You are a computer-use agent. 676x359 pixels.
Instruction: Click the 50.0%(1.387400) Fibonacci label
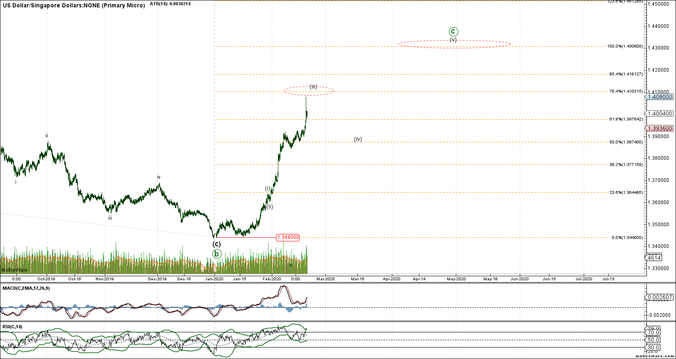(x=626, y=142)
